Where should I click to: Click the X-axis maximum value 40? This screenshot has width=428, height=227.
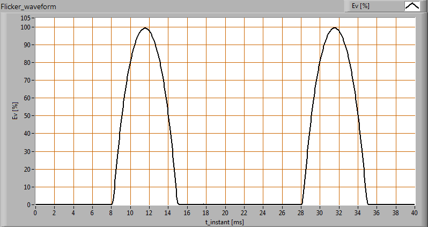pos(414,212)
